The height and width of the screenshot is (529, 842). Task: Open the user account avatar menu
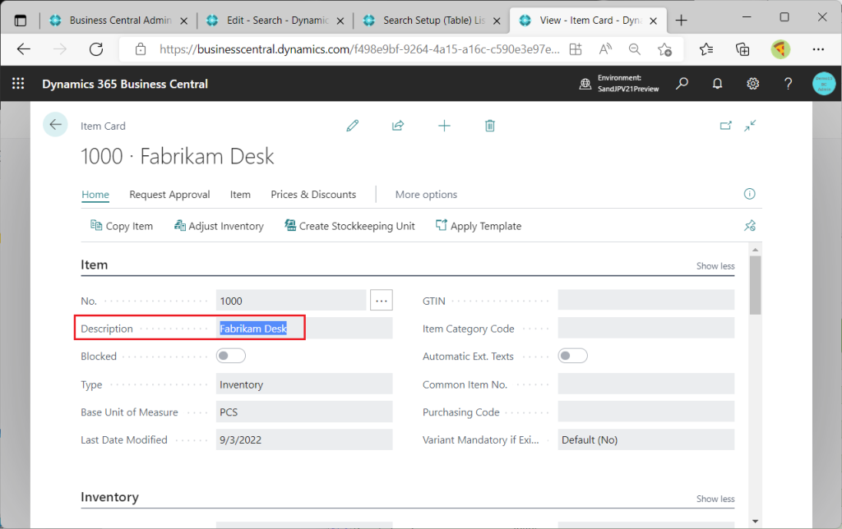824,84
